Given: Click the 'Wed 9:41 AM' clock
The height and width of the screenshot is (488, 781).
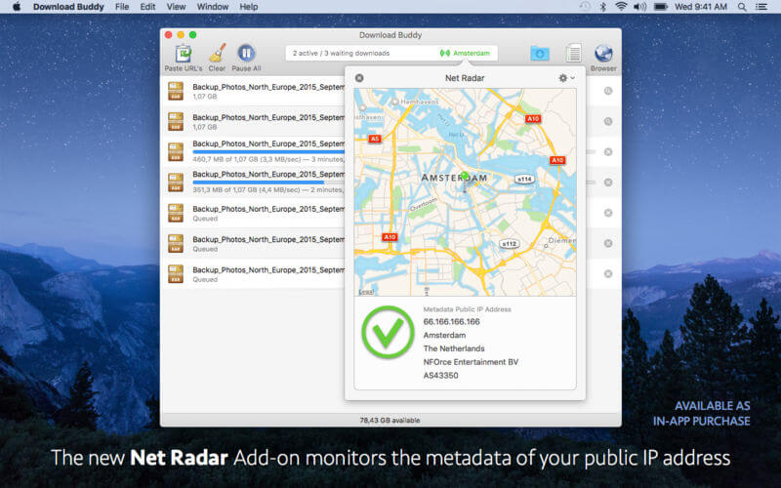Looking at the screenshot, I should pyautogui.click(x=701, y=7).
